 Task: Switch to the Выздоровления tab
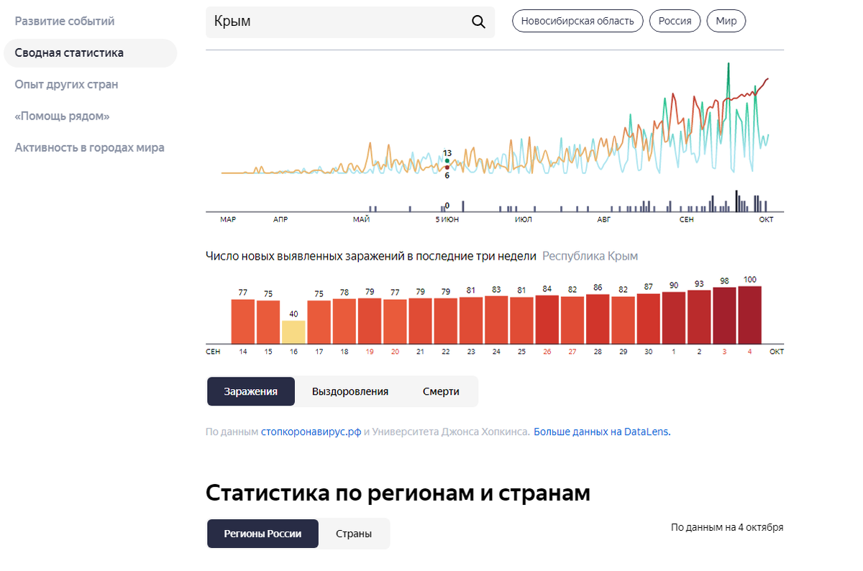350,391
